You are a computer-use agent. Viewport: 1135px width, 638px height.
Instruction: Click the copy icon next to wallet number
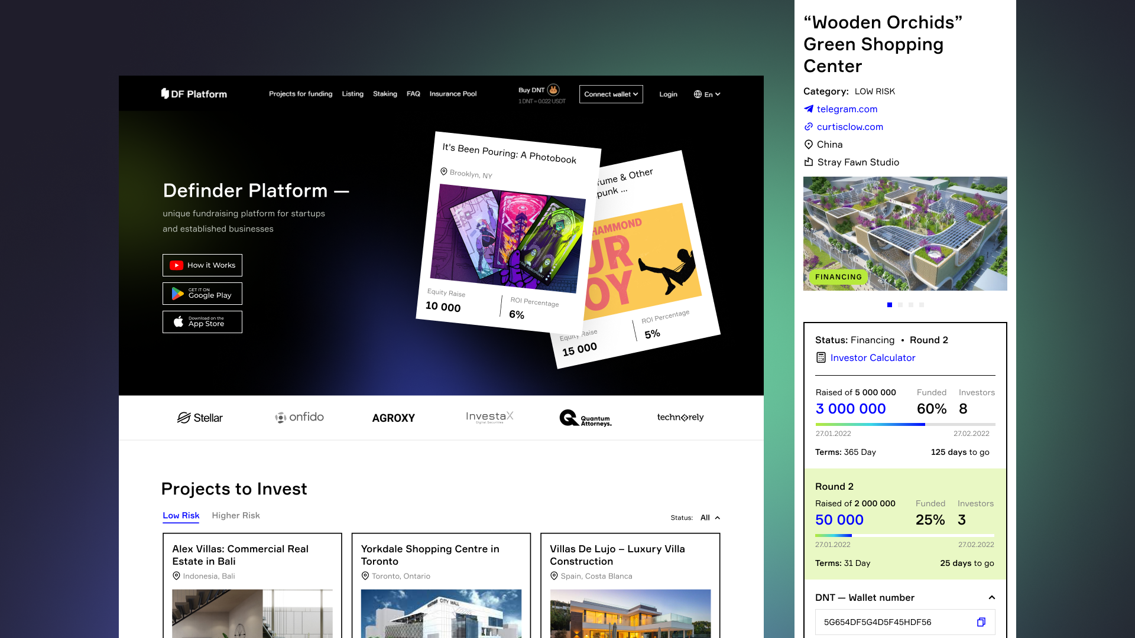click(x=981, y=621)
